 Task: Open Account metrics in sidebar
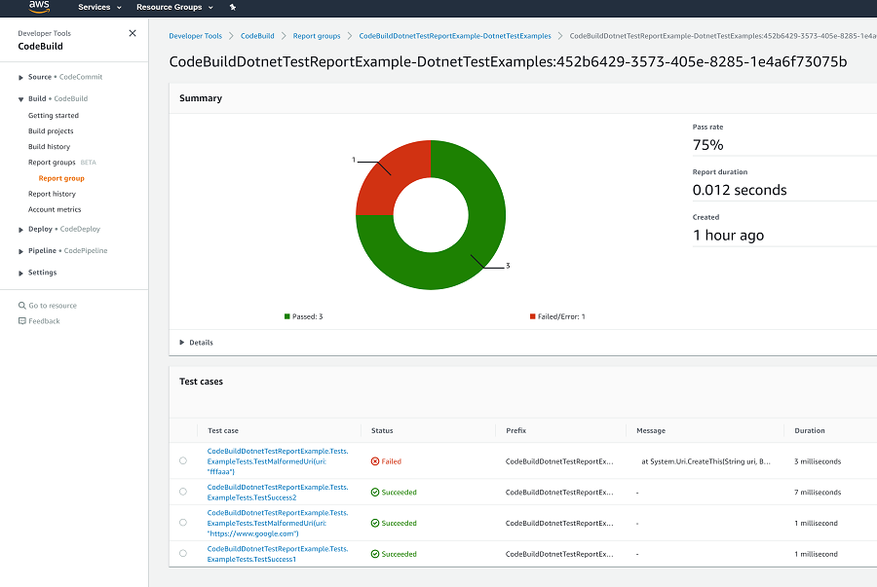(x=55, y=209)
